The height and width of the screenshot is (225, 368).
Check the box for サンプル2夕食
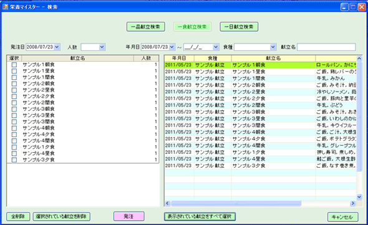(x=14, y=97)
